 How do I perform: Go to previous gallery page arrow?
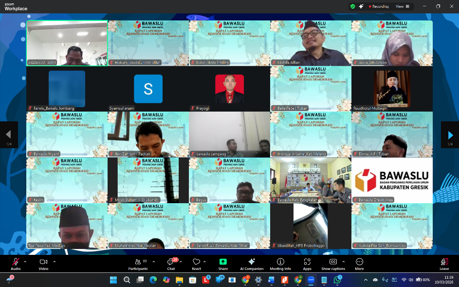[x=9, y=135]
